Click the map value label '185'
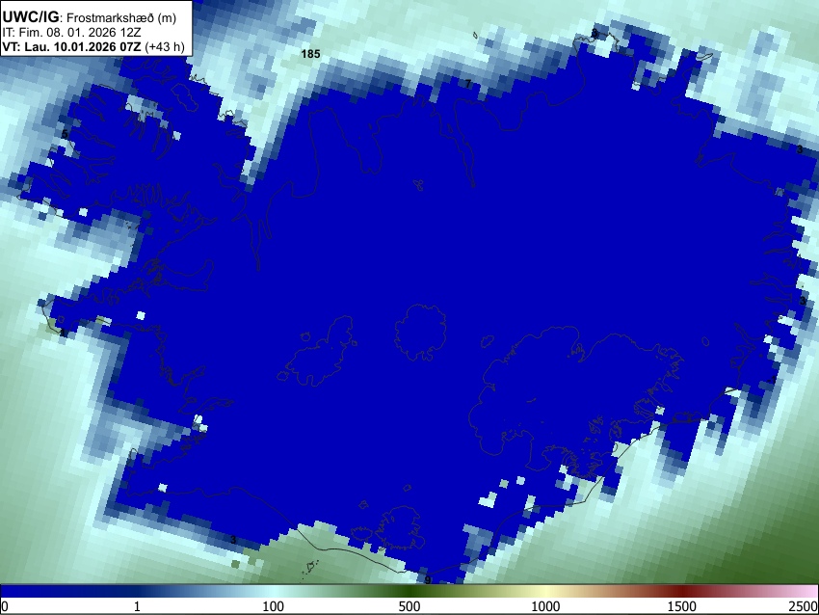Viewport: 819px width, 615px height. click(310, 54)
